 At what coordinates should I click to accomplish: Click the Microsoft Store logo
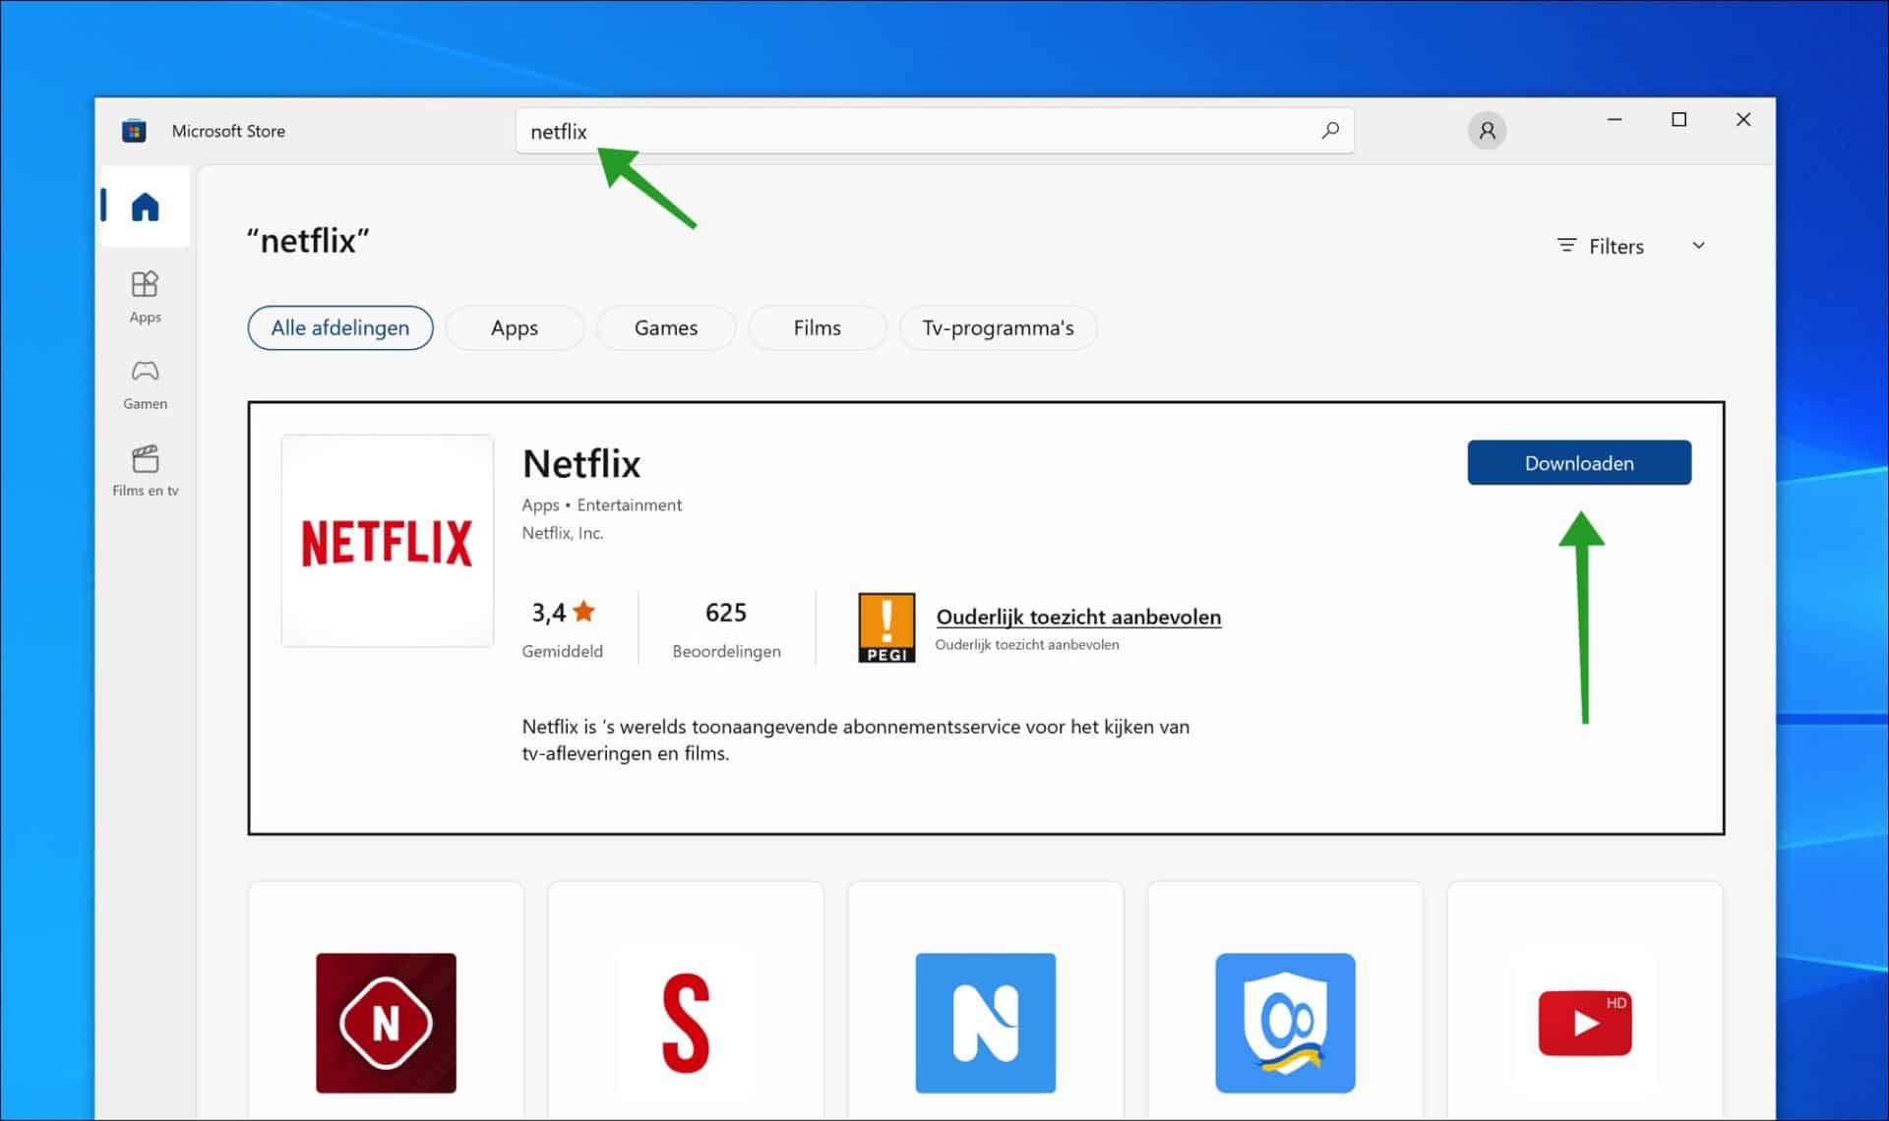(x=135, y=130)
